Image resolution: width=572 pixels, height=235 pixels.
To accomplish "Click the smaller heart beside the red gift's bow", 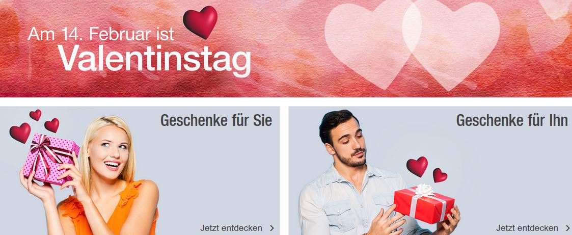I will click(440, 175).
